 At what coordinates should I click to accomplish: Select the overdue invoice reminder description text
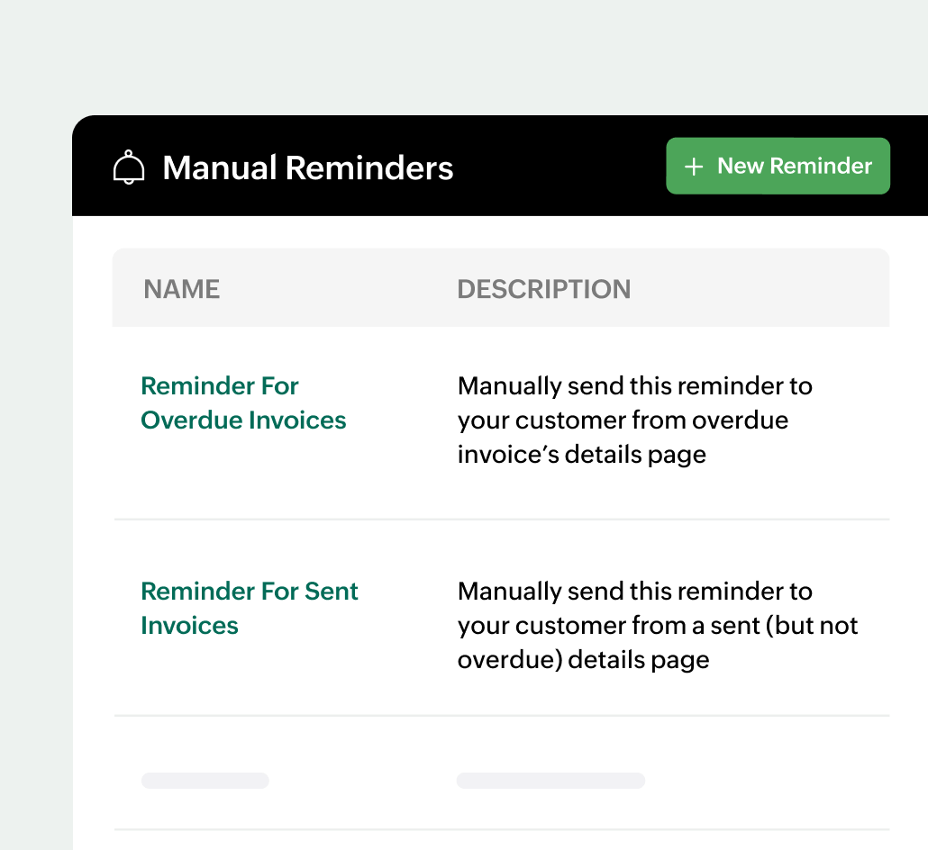coord(635,420)
